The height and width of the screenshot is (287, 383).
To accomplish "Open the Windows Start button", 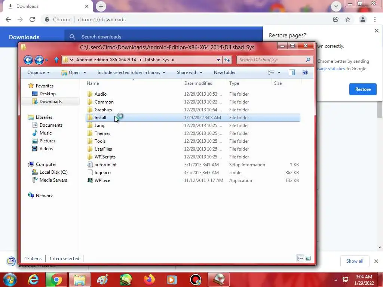I will point(10,280).
